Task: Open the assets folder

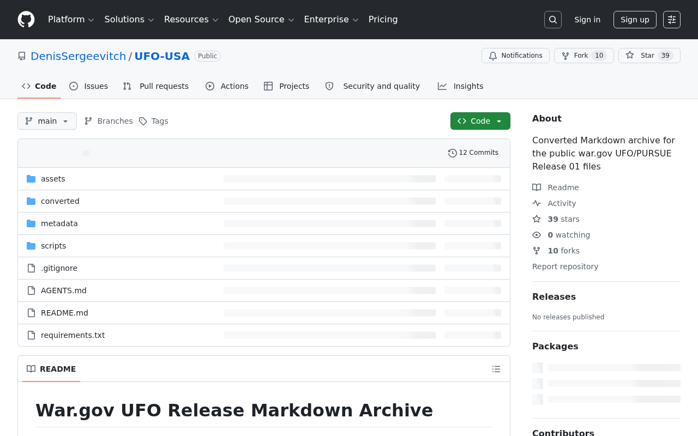Action: (x=53, y=179)
